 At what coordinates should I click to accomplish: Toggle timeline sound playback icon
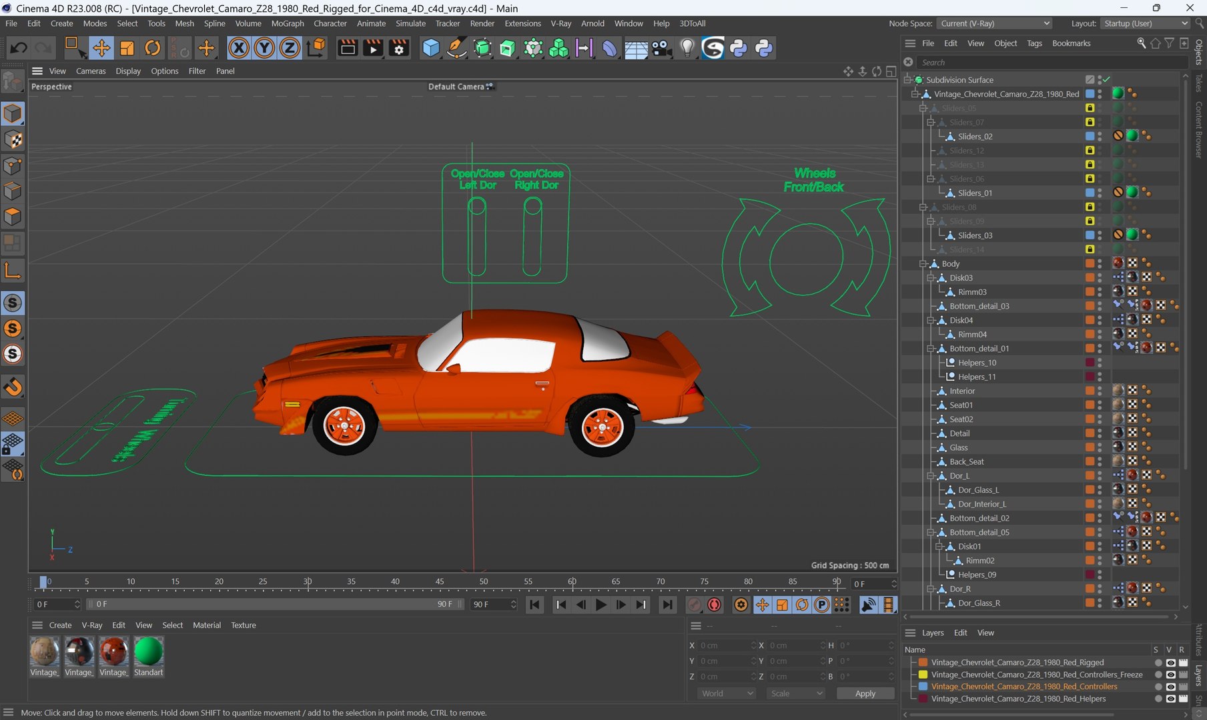[868, 605]
